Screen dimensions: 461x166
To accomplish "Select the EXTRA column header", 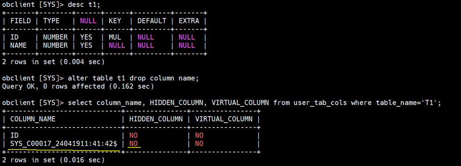I will [189, 21].
